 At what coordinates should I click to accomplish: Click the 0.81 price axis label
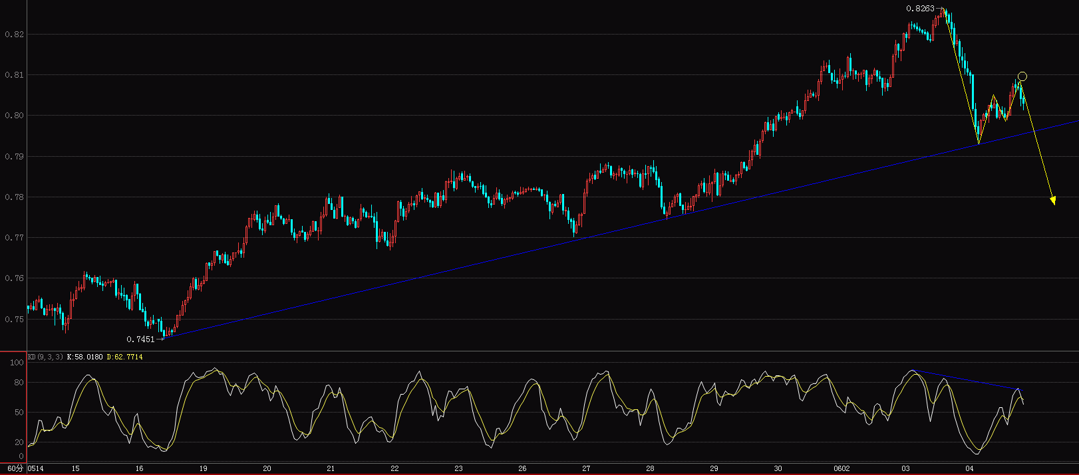click(x=14, y=74)
